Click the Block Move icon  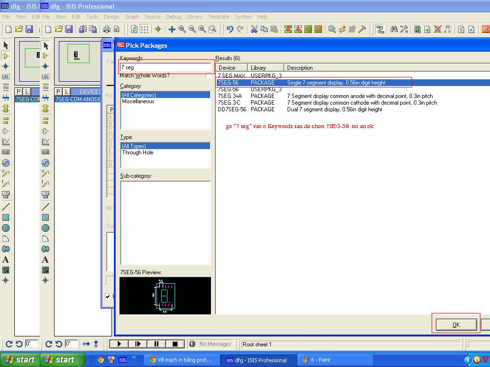(x=298, y=29)
